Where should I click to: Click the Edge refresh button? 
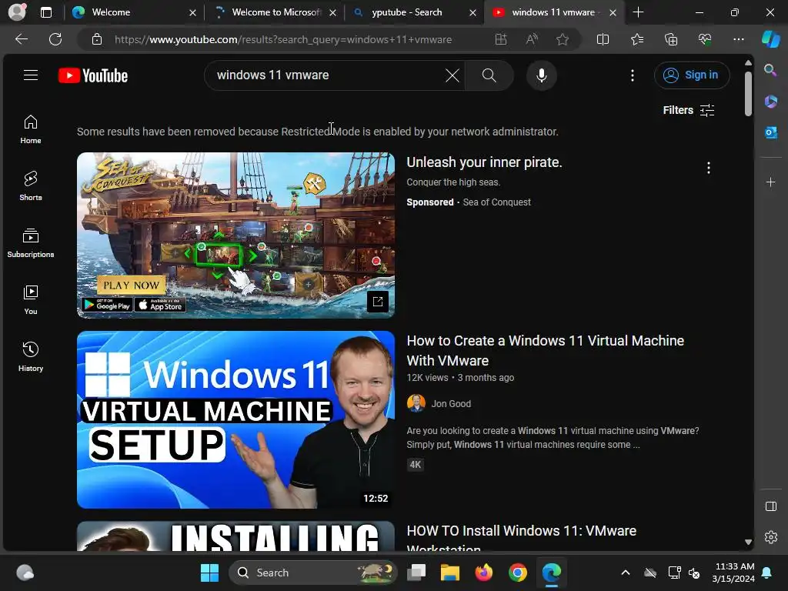coord(55,39)
